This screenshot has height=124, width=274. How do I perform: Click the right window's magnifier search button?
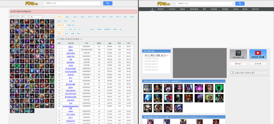click(x=240, y=3)
